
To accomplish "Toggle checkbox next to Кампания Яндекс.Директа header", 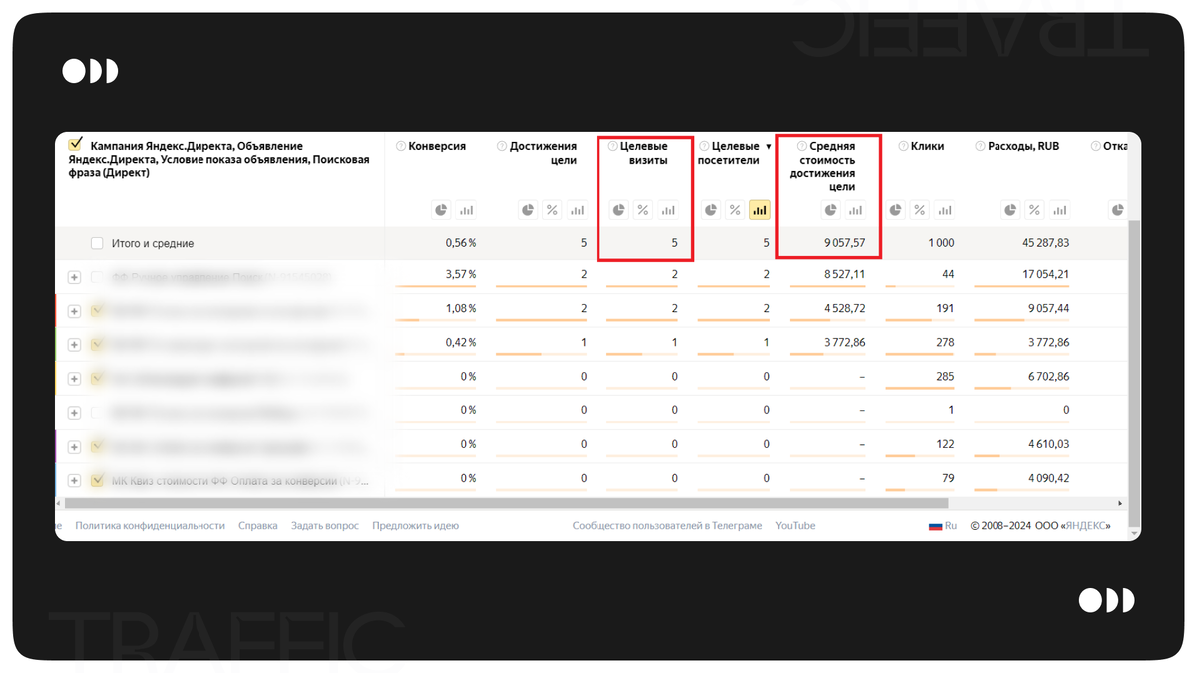I will tap(76, 144).
